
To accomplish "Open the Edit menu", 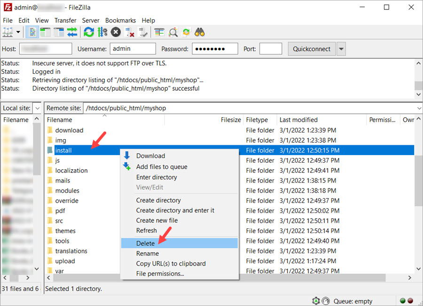I will click(x=24, y=21).
